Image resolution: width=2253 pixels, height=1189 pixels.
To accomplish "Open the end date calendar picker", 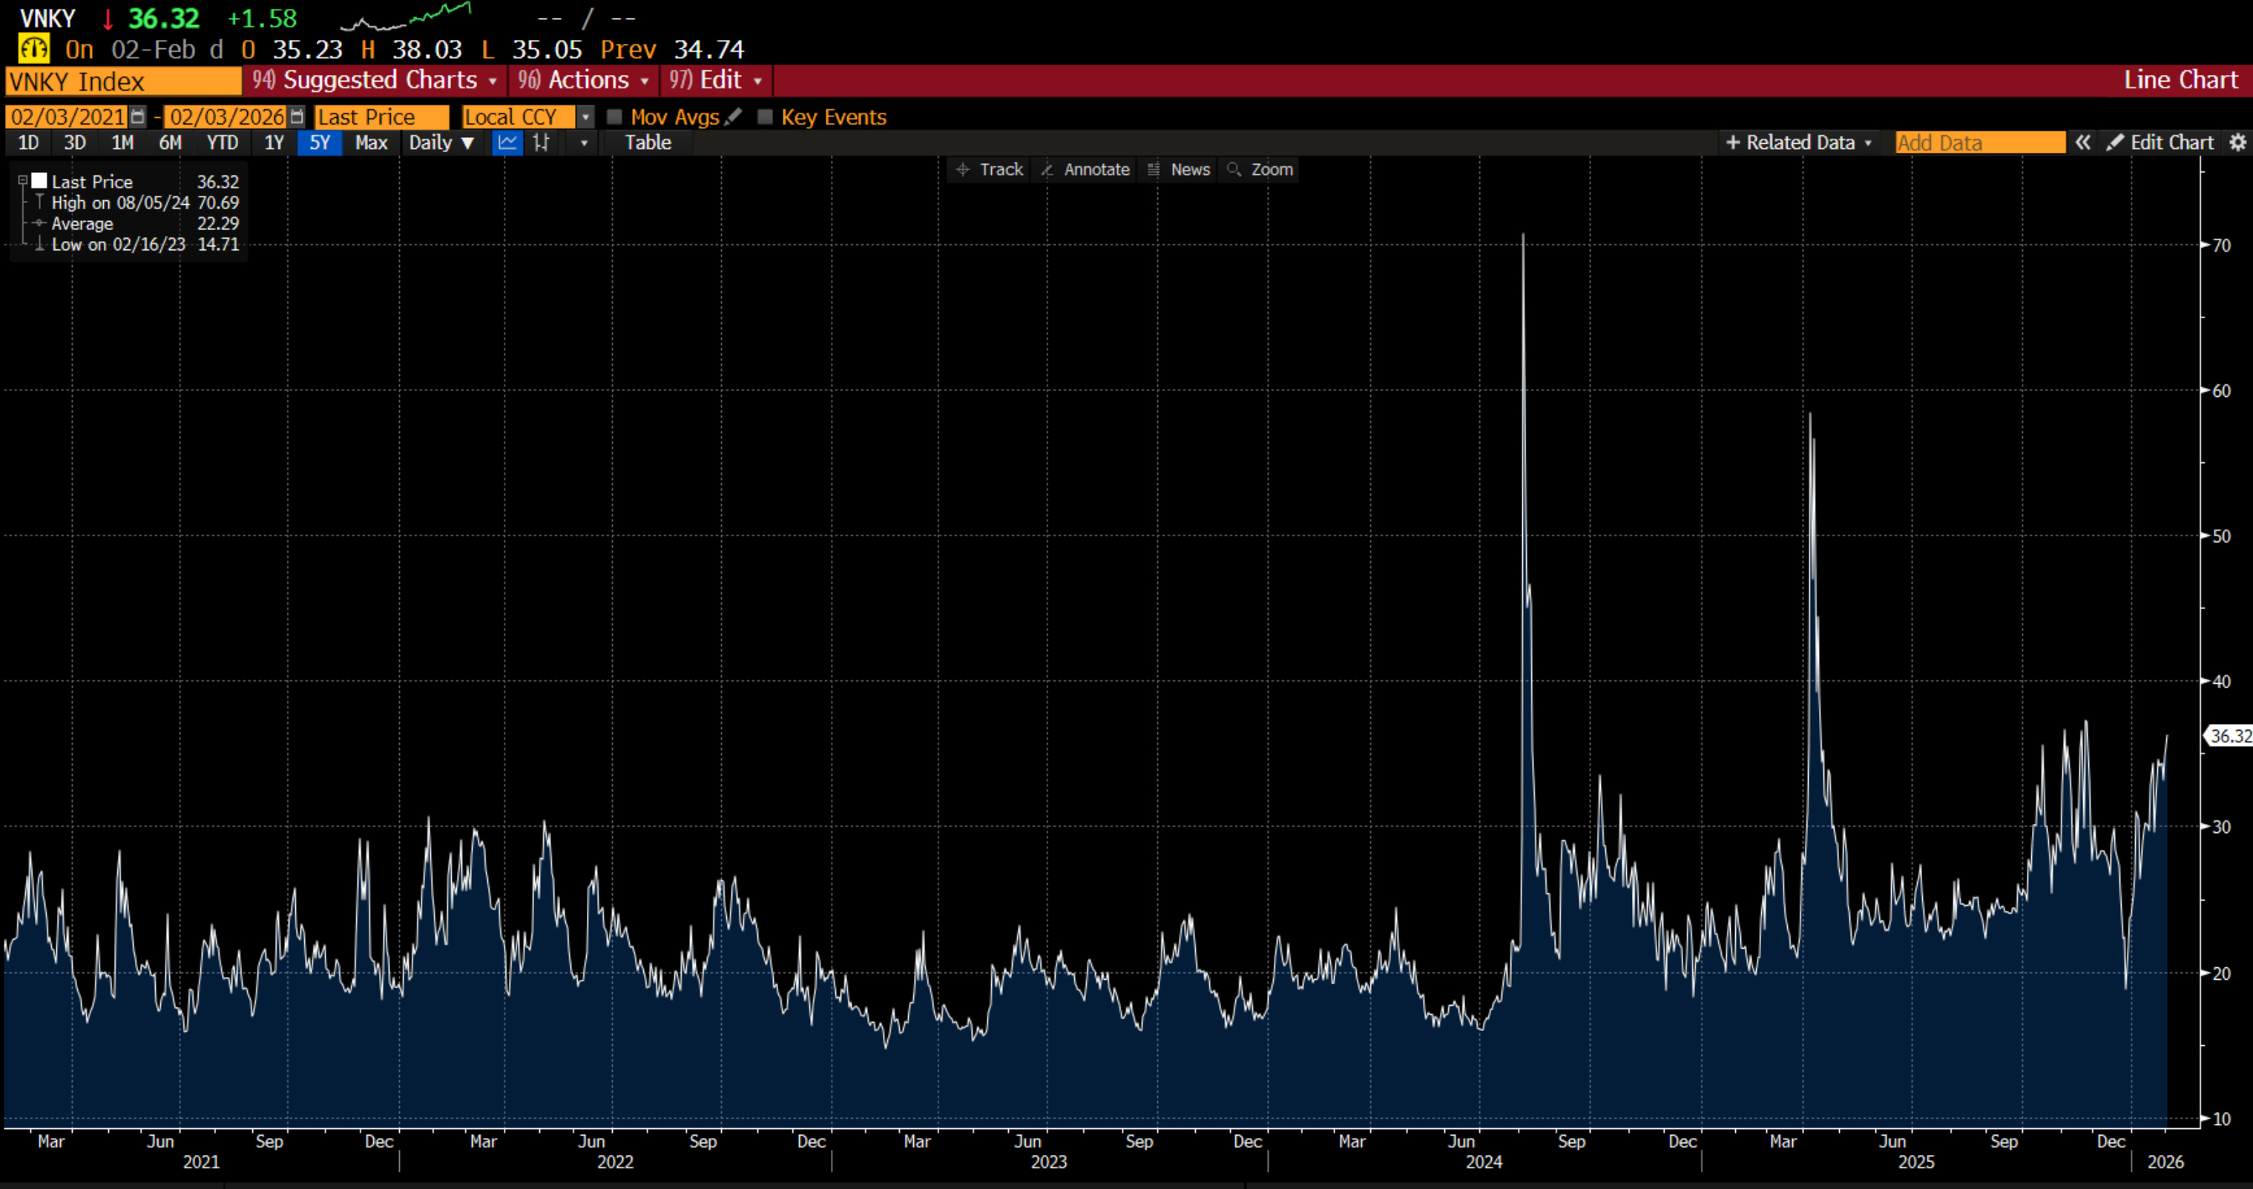I will (297, 116).
